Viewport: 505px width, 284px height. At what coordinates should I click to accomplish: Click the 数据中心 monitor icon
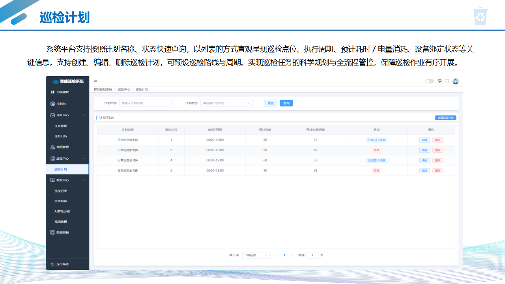click(52, 180)
